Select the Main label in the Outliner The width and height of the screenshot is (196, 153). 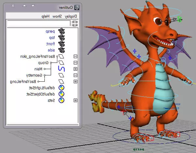click(38, 69)
